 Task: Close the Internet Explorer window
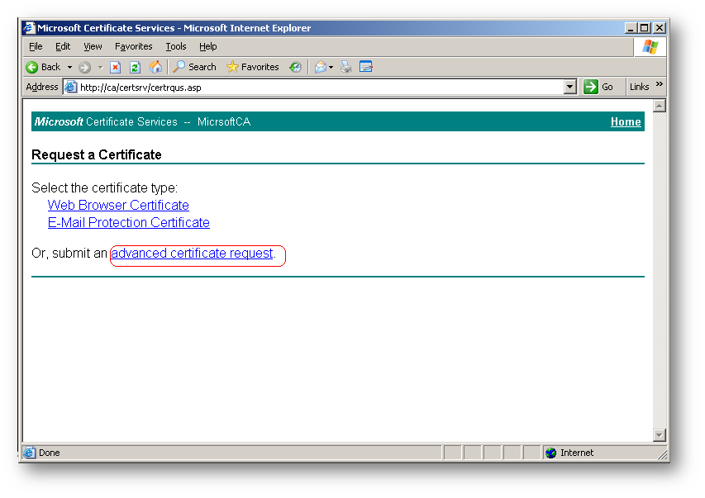pyautogui.click(x=660, y=28)
